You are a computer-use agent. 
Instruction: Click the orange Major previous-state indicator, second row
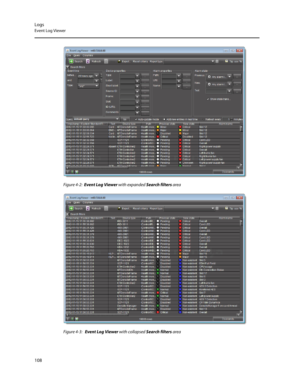(158, 130)
